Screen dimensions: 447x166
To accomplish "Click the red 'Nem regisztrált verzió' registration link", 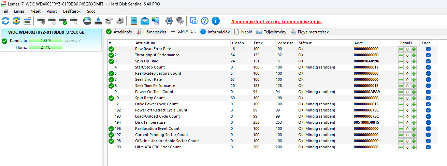I will [277, 21].
